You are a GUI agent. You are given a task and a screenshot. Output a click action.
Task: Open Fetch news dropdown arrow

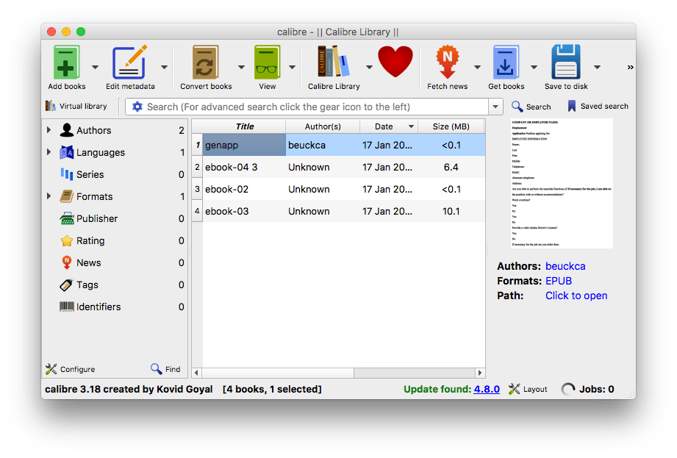(477, 67)
